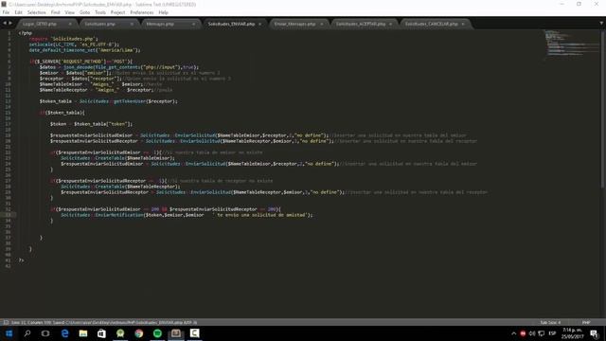Open the Selection menu
Image resolution: width=606 pixels, height=341 pixels.
click(x=36, y=12)
